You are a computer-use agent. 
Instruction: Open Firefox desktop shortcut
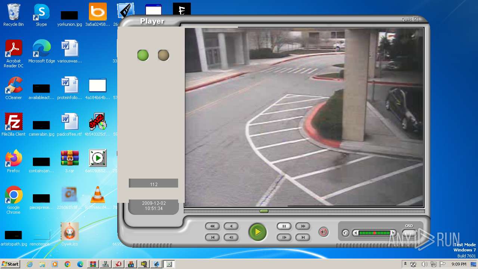point(13,161)
